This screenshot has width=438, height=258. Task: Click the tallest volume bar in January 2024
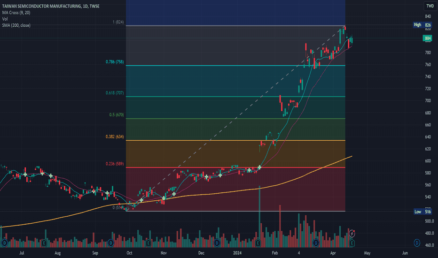click(259, 216)
